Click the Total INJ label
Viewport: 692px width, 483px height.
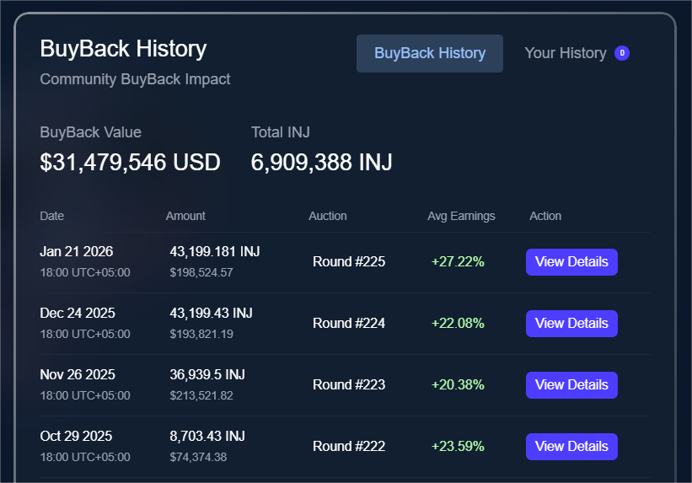[x=280, y=132]
